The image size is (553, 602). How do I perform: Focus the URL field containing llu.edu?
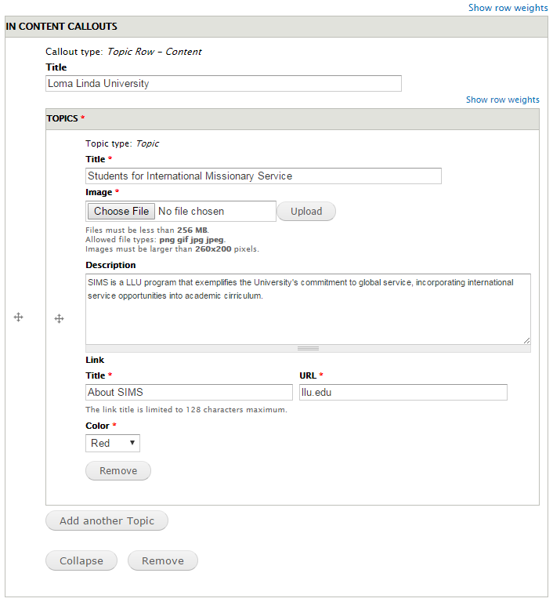[403, 393]
